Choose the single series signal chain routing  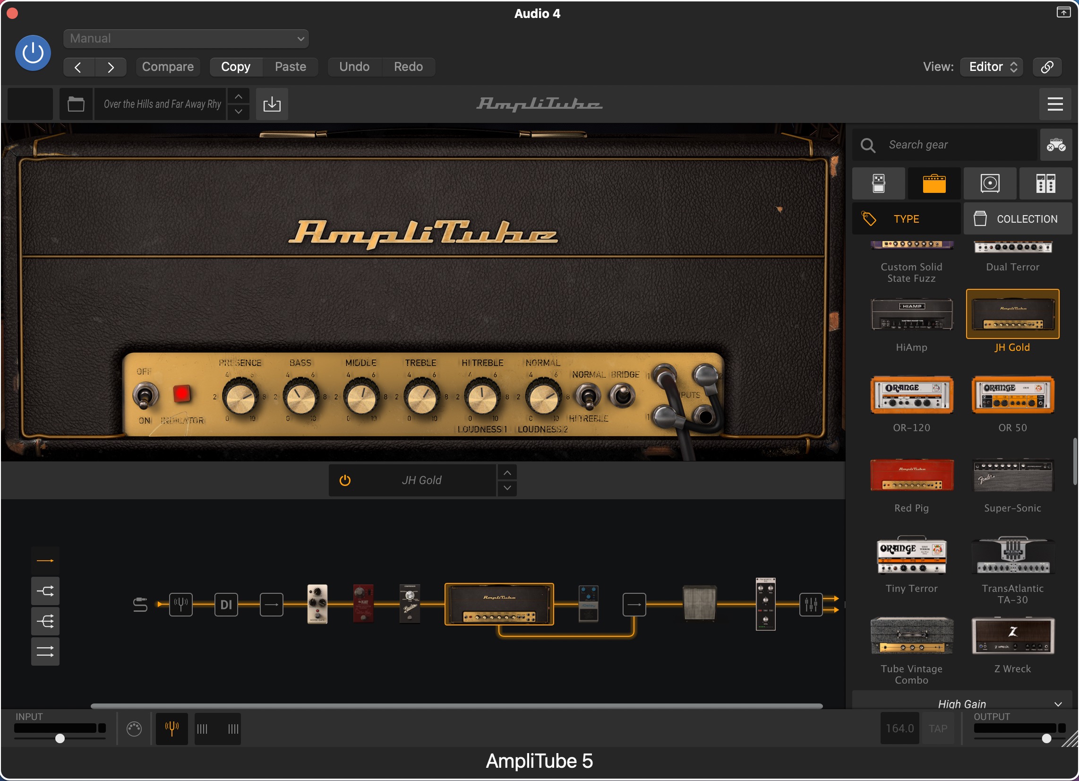coord(45,561)
